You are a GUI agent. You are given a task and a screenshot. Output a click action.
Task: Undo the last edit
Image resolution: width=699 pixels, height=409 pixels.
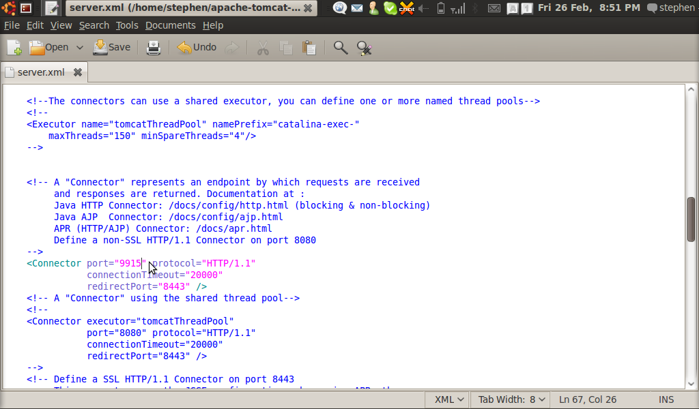(x=196, y=48)
